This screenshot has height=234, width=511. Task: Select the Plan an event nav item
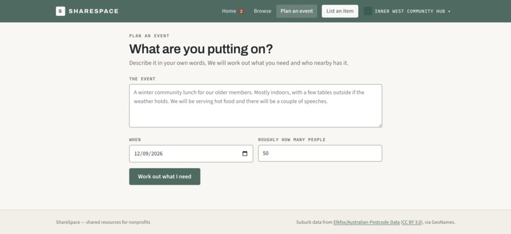pos(297,11)
